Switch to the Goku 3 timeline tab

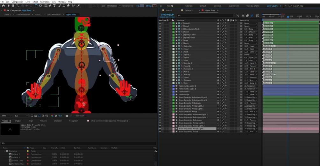[x=169, y=10]
